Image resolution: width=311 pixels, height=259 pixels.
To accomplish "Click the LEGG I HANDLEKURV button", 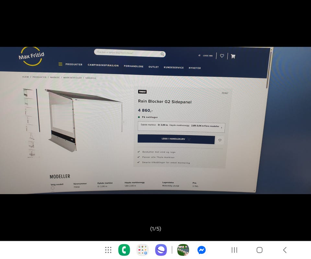I will click(x=176, y=139).
